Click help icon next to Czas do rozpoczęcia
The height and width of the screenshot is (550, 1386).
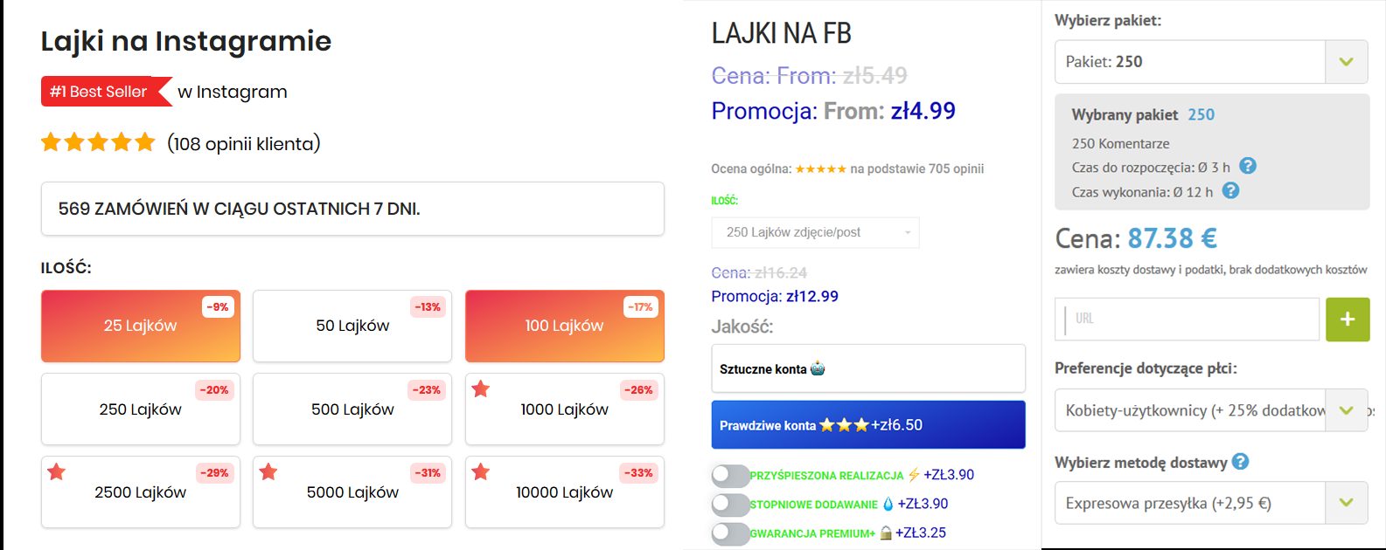click(x=1248, y=166)
